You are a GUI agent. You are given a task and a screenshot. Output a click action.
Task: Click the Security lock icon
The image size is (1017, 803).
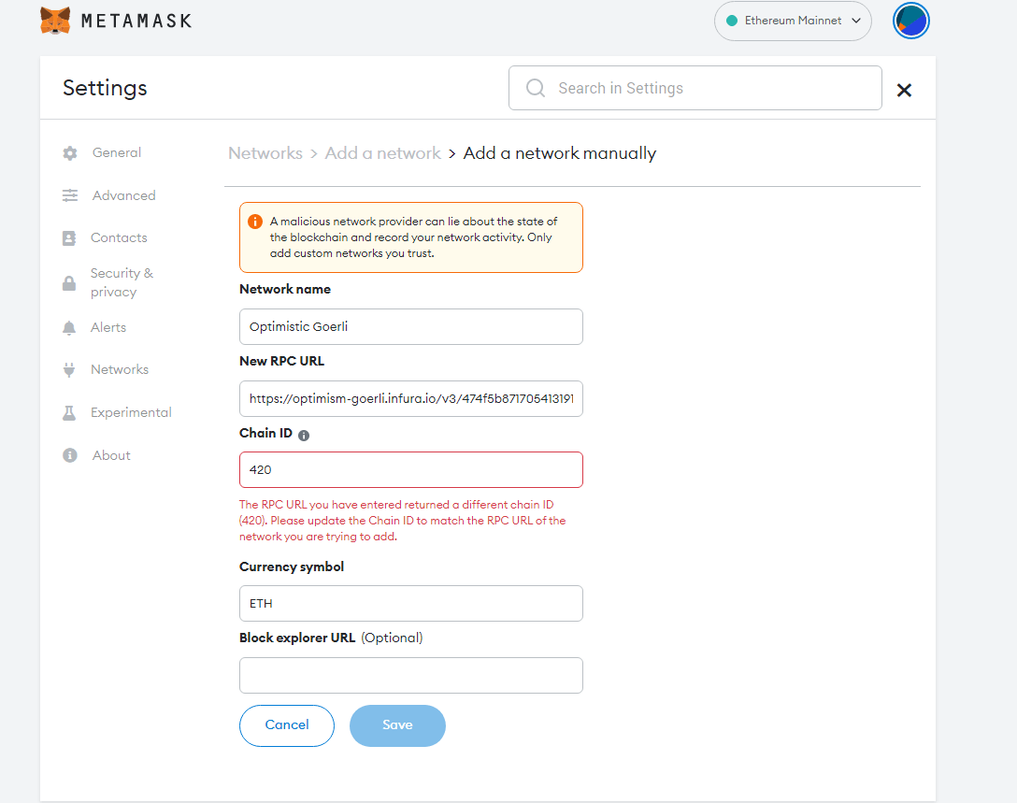click(69, 283)
